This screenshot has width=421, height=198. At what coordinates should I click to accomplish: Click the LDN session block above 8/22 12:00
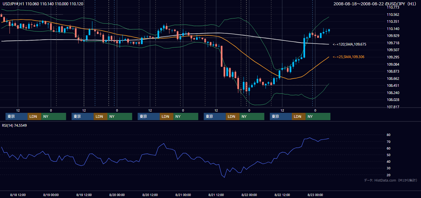coord(298,116)
